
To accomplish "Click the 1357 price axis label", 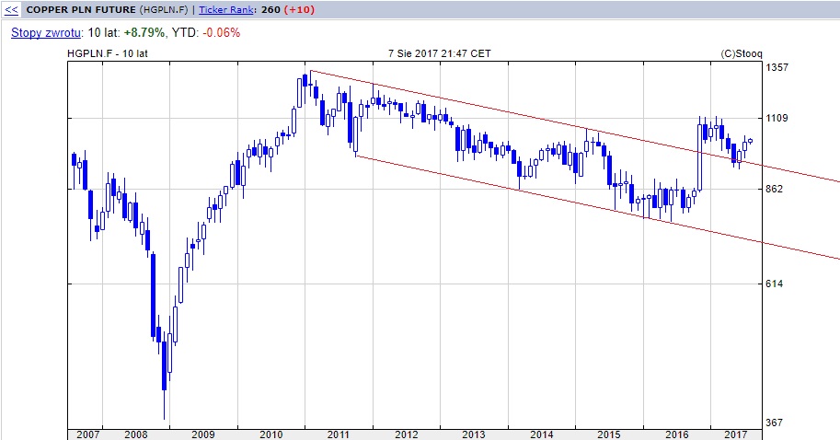I will pyautogui.click(x=778, y=68).
